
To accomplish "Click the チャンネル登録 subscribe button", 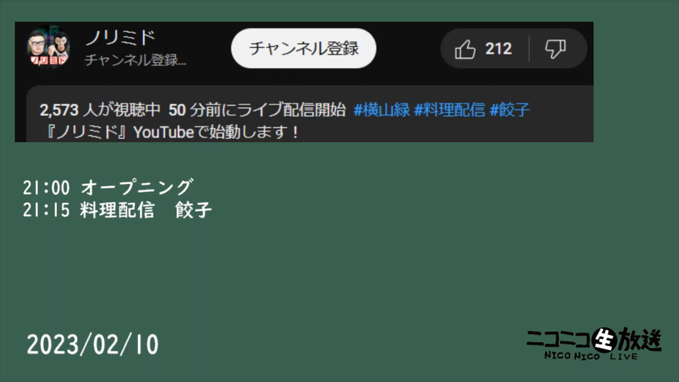I will tap(303, 48).
